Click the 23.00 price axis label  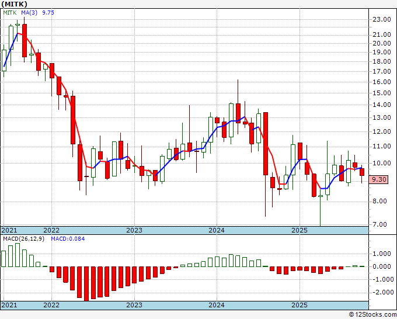point(382,19)
